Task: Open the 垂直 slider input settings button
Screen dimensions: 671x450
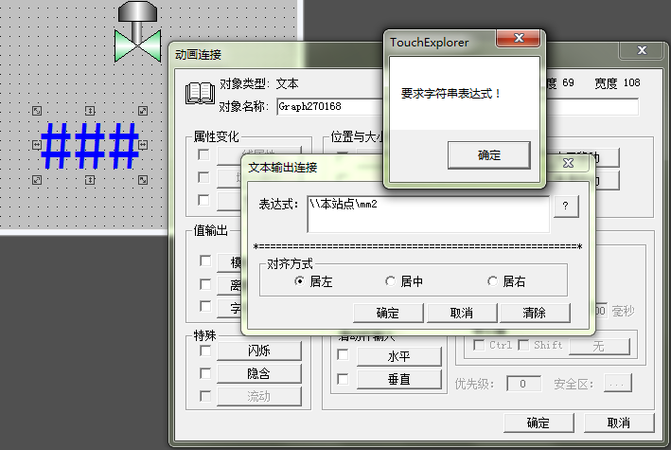Action: pyautogui.click(x=398, y=379)
